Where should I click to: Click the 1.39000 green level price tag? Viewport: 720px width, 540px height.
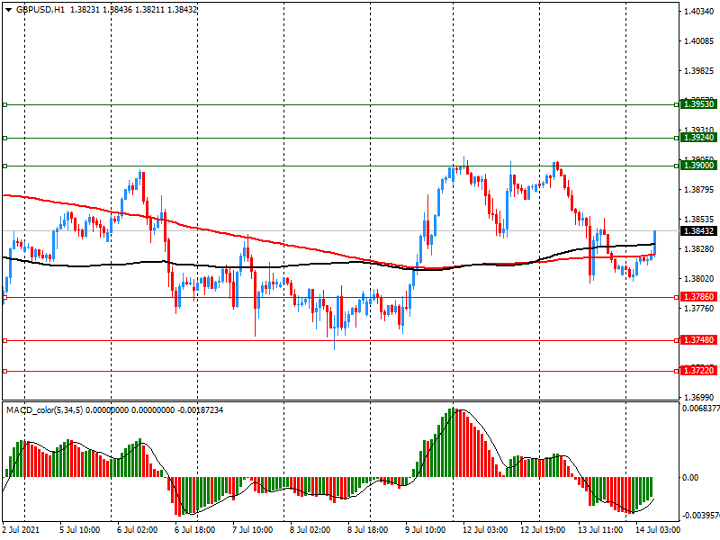coord(698,166)
